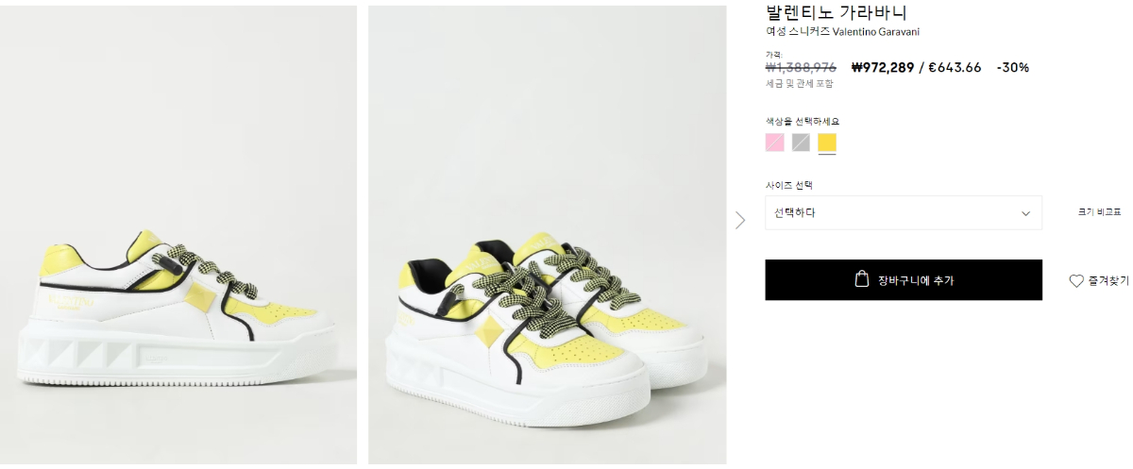Click the 장바구니에 추가 button

[904, 280]
